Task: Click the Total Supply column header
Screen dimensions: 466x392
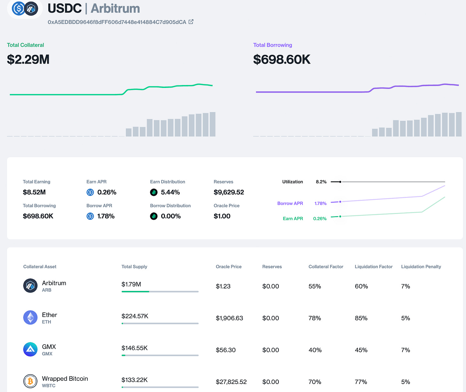Action: 134,267
